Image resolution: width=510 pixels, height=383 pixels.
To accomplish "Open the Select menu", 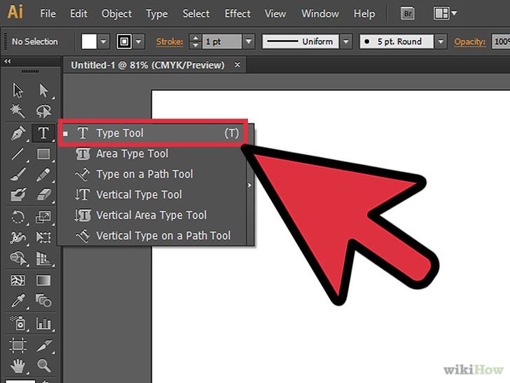I will [196, 14].
